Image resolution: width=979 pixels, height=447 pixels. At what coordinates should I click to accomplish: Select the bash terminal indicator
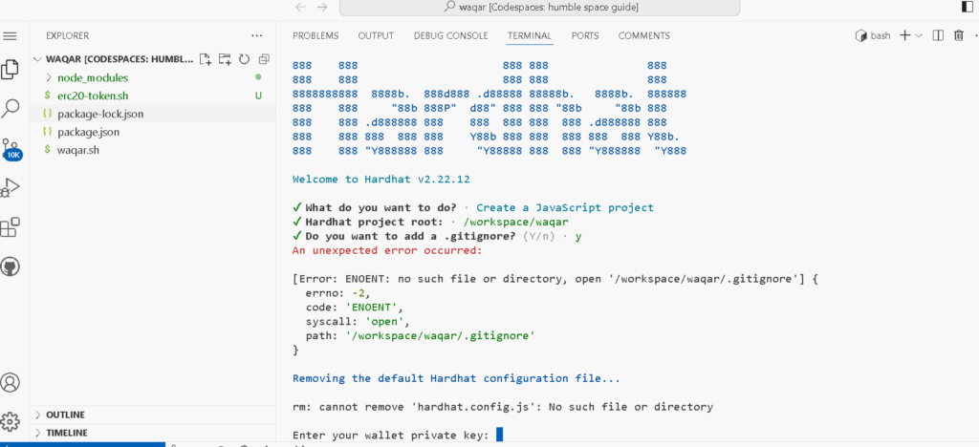(x=873, y=35)
